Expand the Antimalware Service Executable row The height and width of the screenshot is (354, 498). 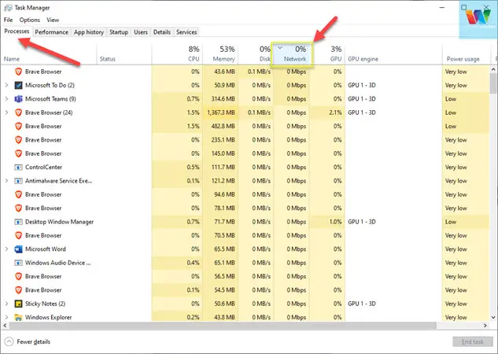tap(6, 181)
